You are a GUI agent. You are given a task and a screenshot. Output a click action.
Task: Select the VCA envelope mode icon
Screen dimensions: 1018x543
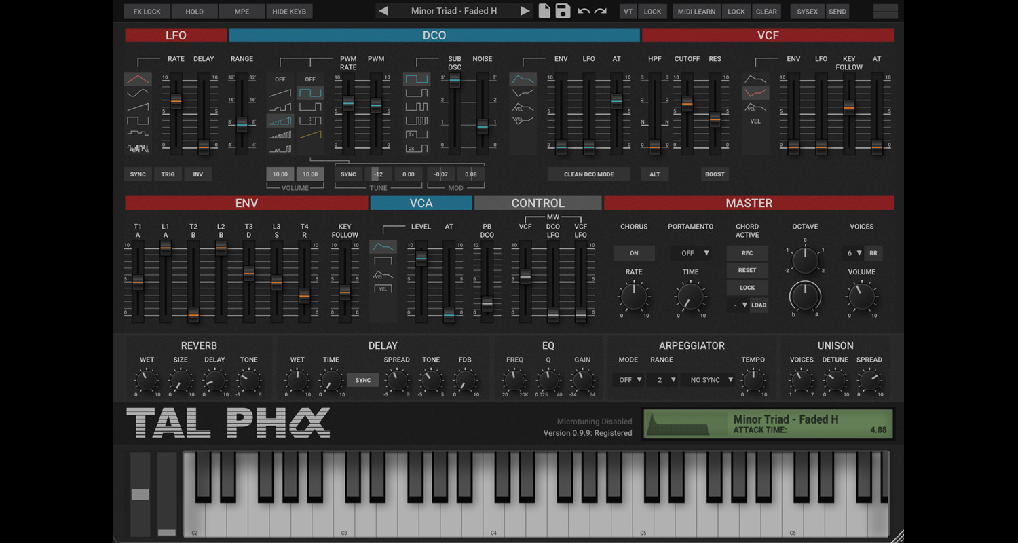pyautogui.click(x=383, y=246)
